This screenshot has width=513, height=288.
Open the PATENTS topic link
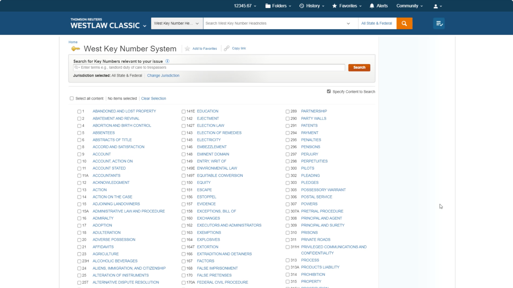point(309,126)
